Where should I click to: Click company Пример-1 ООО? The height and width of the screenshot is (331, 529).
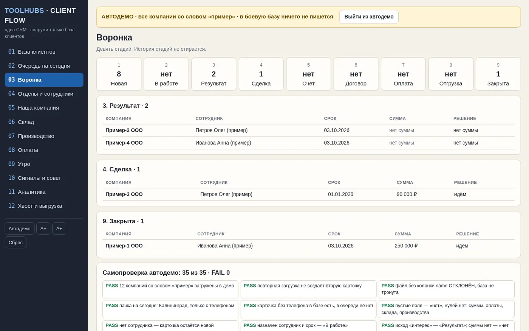[124, 246]
